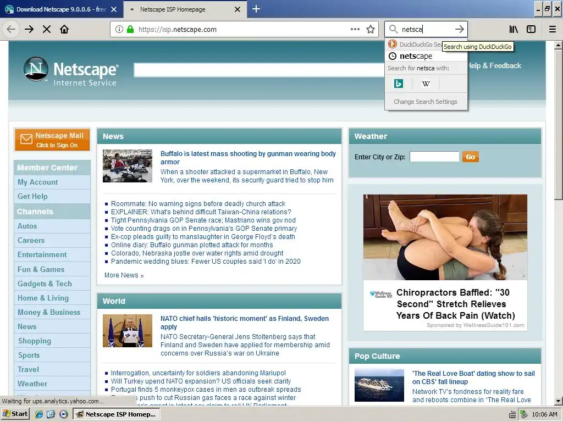Pick the 'netscape' history suggestion
The width and height of the screenshot is (563, 422).
click(x=426, y=56)
